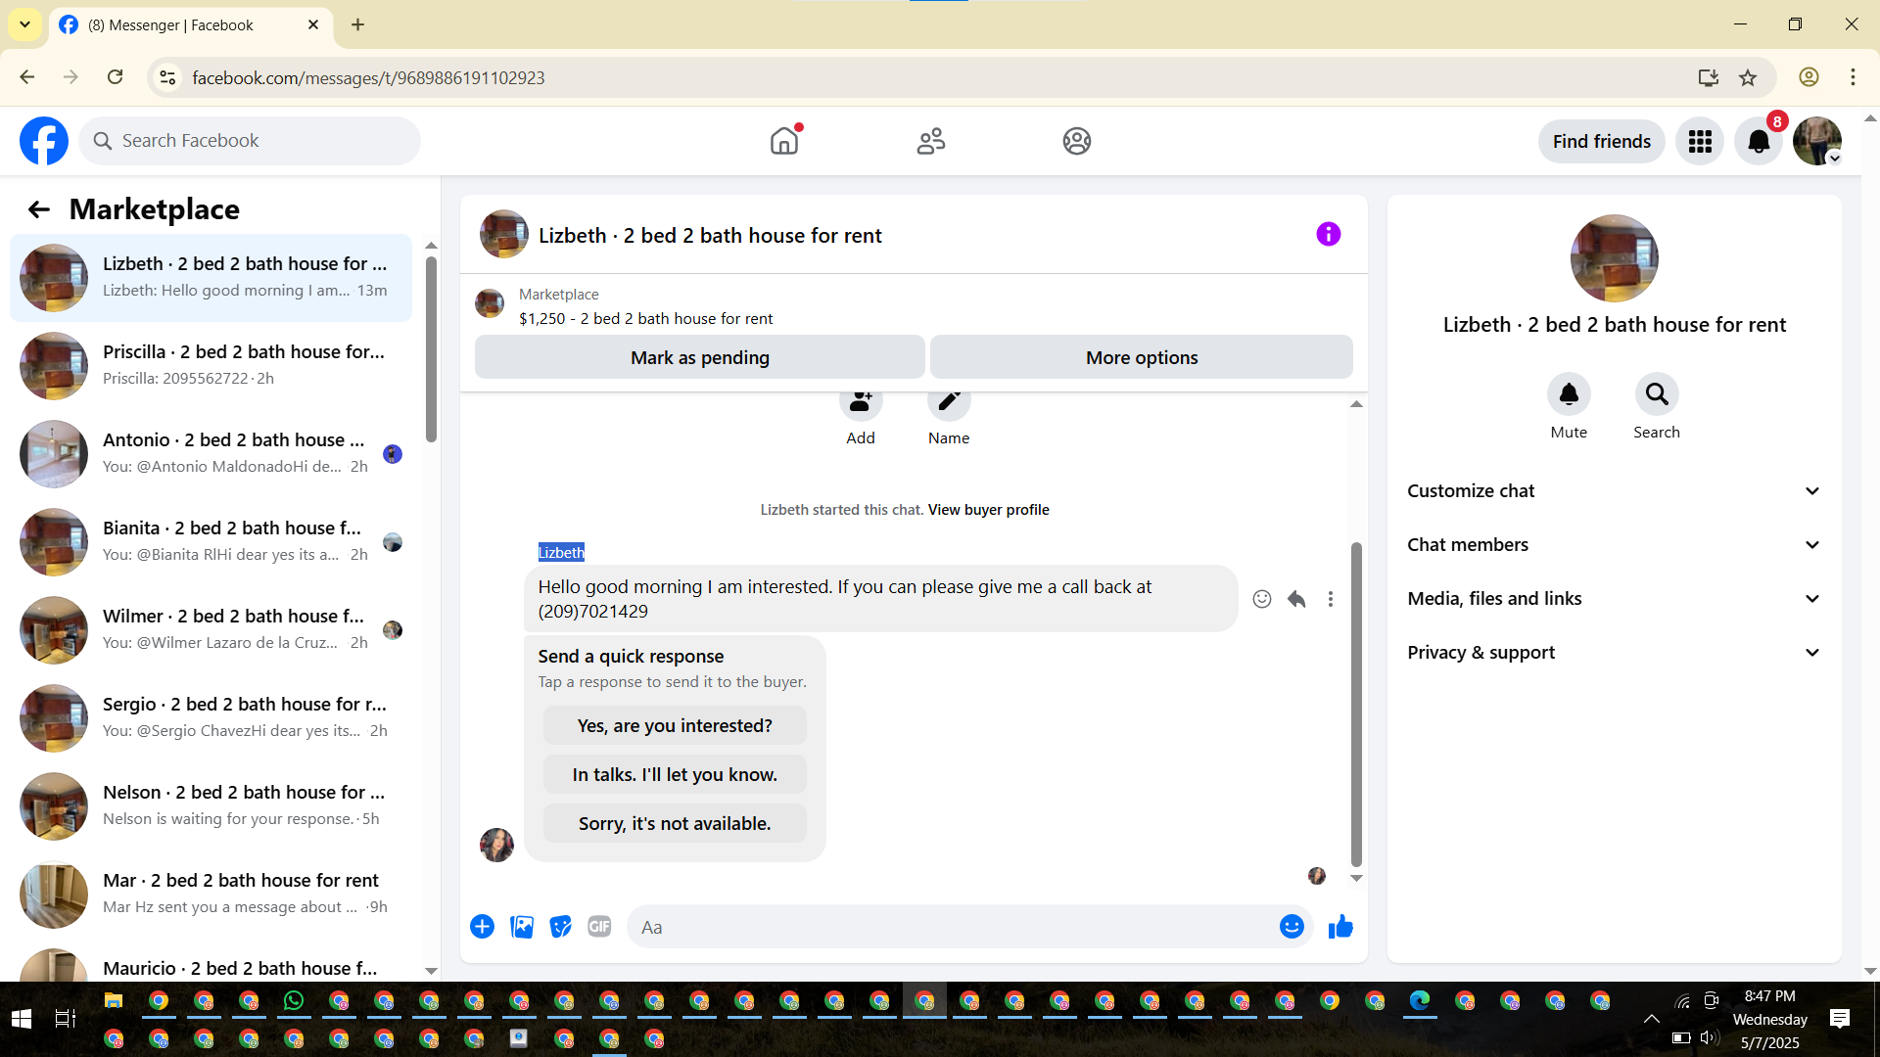Open search in conversation magnifier icon
The image size is (1880, 1057).
(1656, 394)
